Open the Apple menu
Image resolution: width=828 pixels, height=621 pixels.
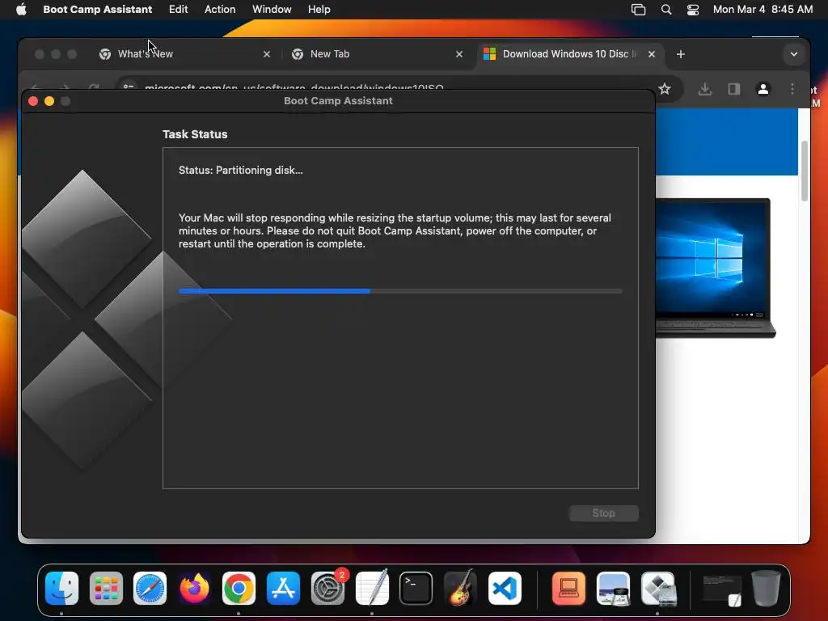[x=21, y=10]
